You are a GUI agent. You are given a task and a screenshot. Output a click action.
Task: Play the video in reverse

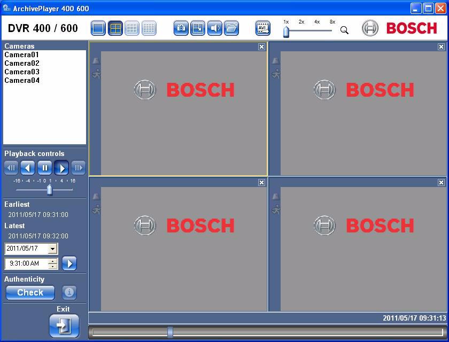click(x=28, y=168)
